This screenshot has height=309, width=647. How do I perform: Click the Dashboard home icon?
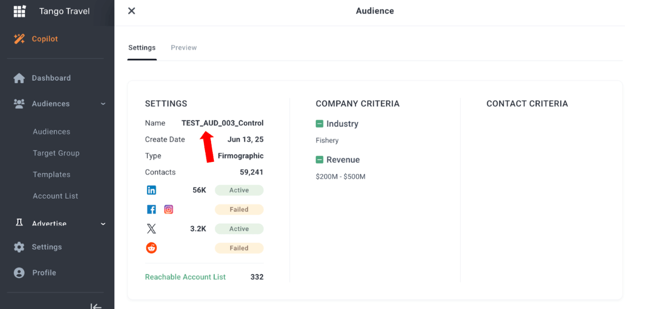20,78
